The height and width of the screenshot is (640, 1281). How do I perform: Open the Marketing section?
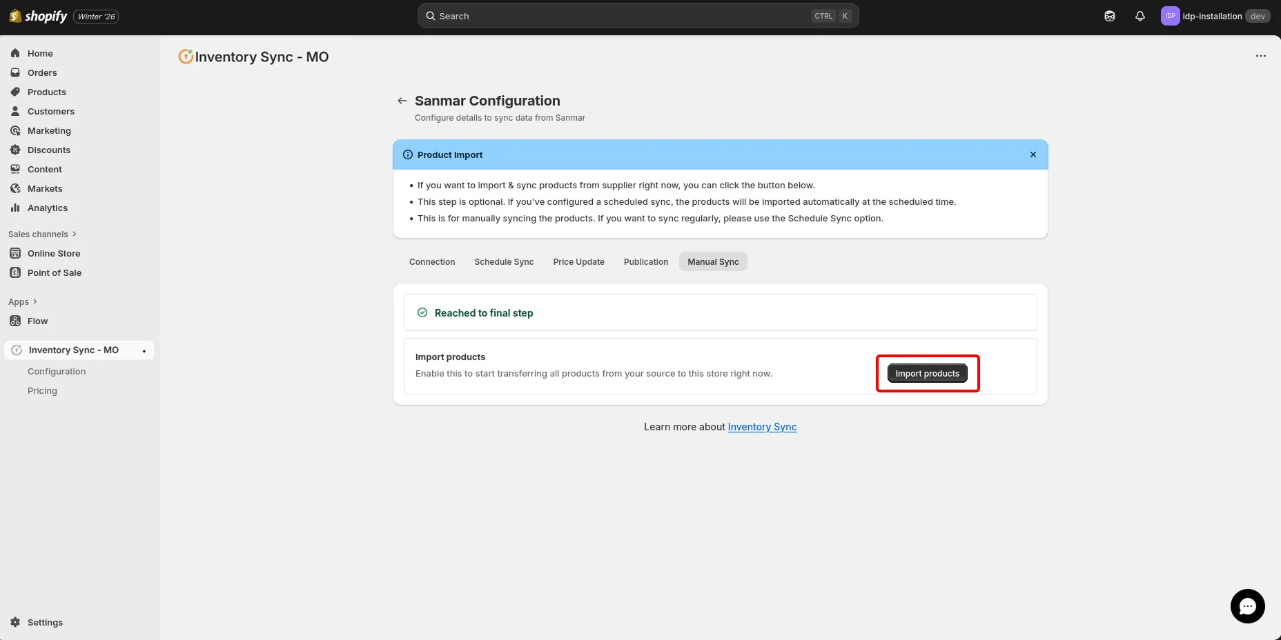click(x=49, y=130)
